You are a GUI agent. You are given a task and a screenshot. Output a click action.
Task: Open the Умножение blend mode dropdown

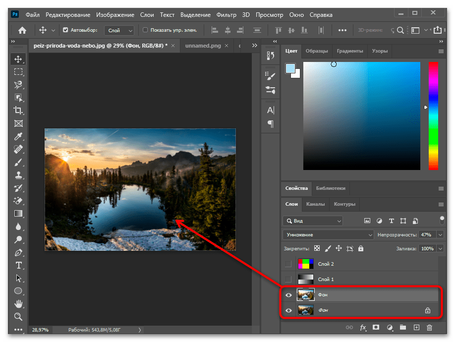[x=328, y=234]
